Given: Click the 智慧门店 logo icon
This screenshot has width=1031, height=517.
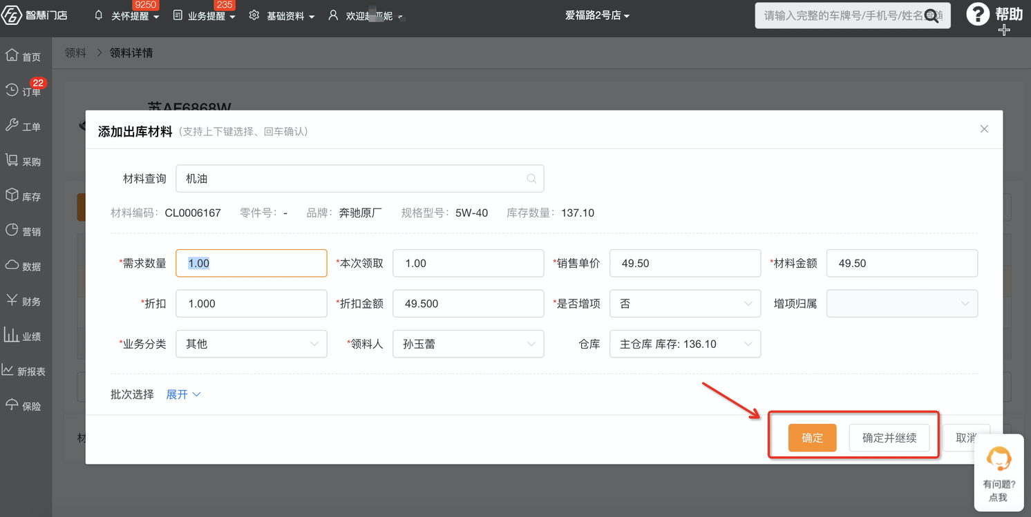Looking at the screenshot, I should (12, 14).
